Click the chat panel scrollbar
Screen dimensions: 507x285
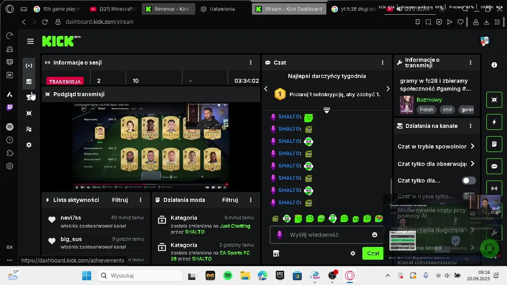tap(391, 186)
